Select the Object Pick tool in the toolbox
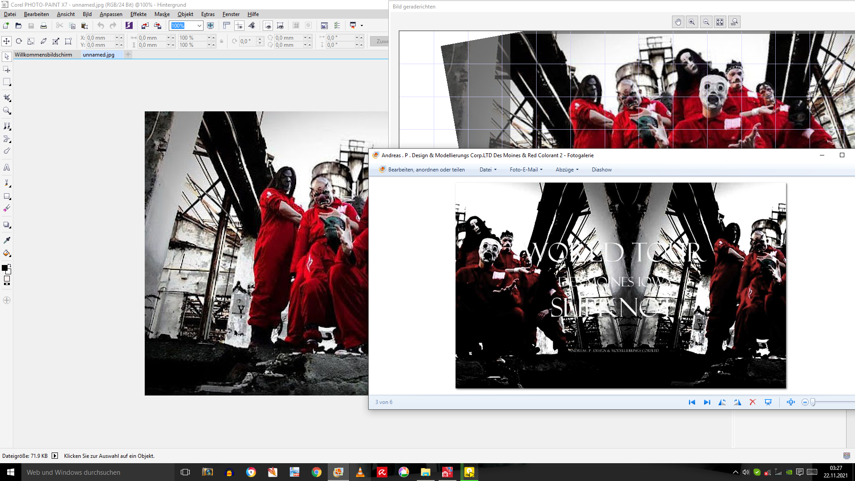The width and height of the screenshot is (855, 481). click(x=7, y=57)
